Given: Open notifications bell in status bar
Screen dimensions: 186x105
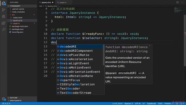Looking at the screenshot, I should [182, 104].
